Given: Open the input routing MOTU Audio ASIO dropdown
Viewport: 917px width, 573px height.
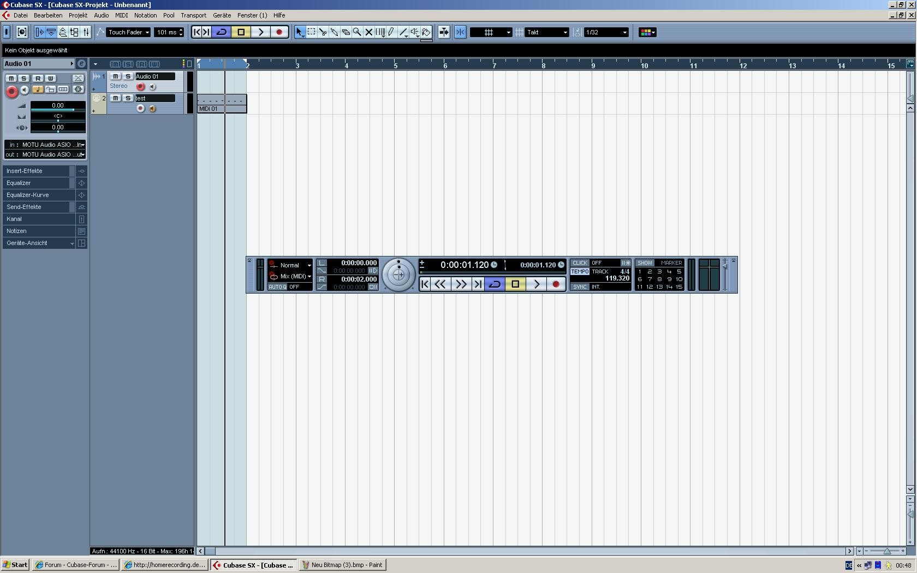Looking at the screenshot, I should (45, 145).
